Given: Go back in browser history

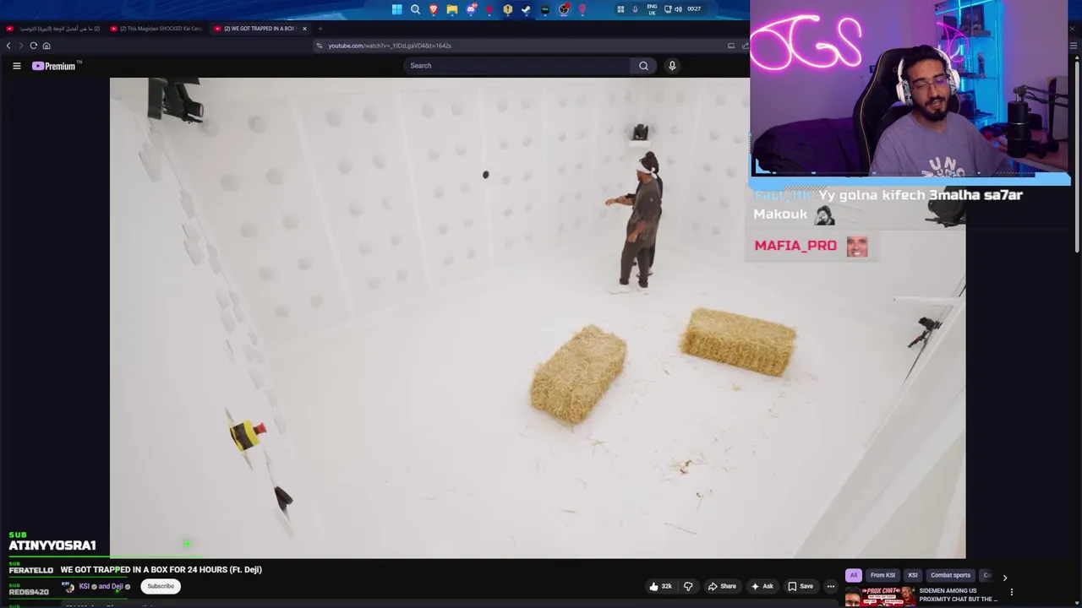Looking at the screenshot, I should [8, 46].
